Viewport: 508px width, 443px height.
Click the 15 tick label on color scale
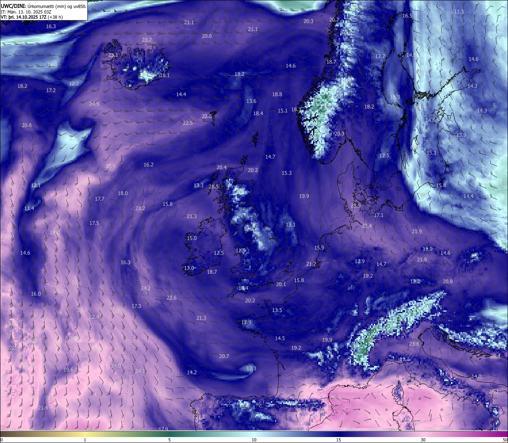pyautogui.click(x=339, y=440)
